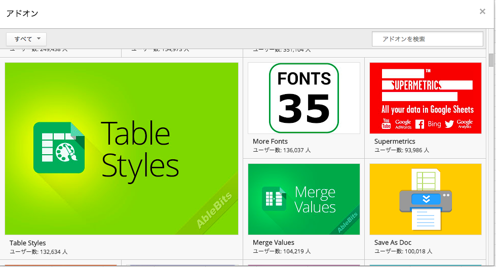Focus the アドオンを検索 search field
The image size is (496, 267).
[428, 39]
